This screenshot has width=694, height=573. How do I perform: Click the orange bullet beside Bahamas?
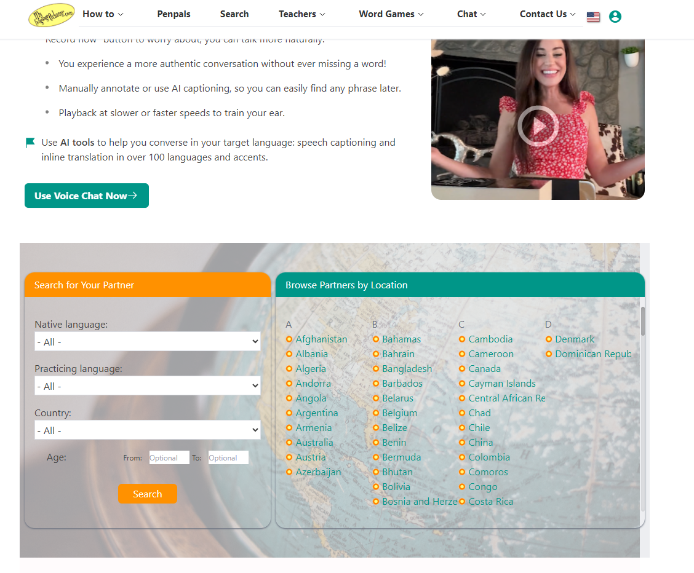(376, 339)
